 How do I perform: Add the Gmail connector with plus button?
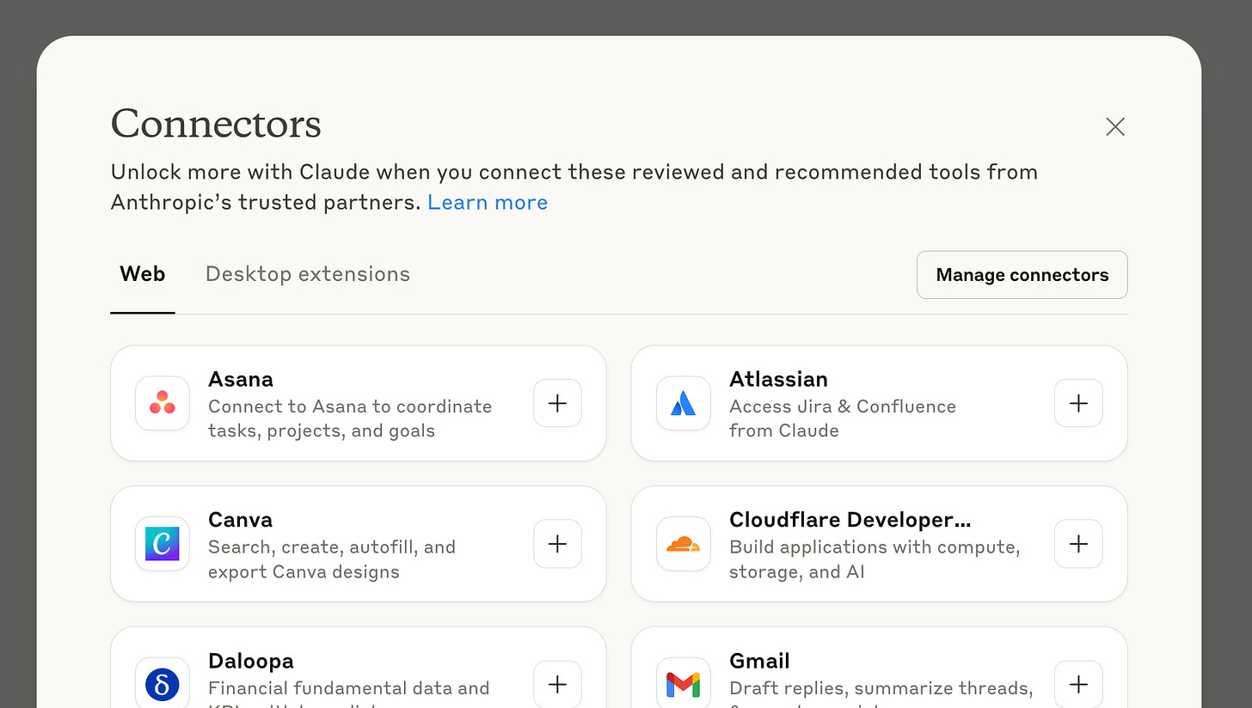tap(1079, 684)
